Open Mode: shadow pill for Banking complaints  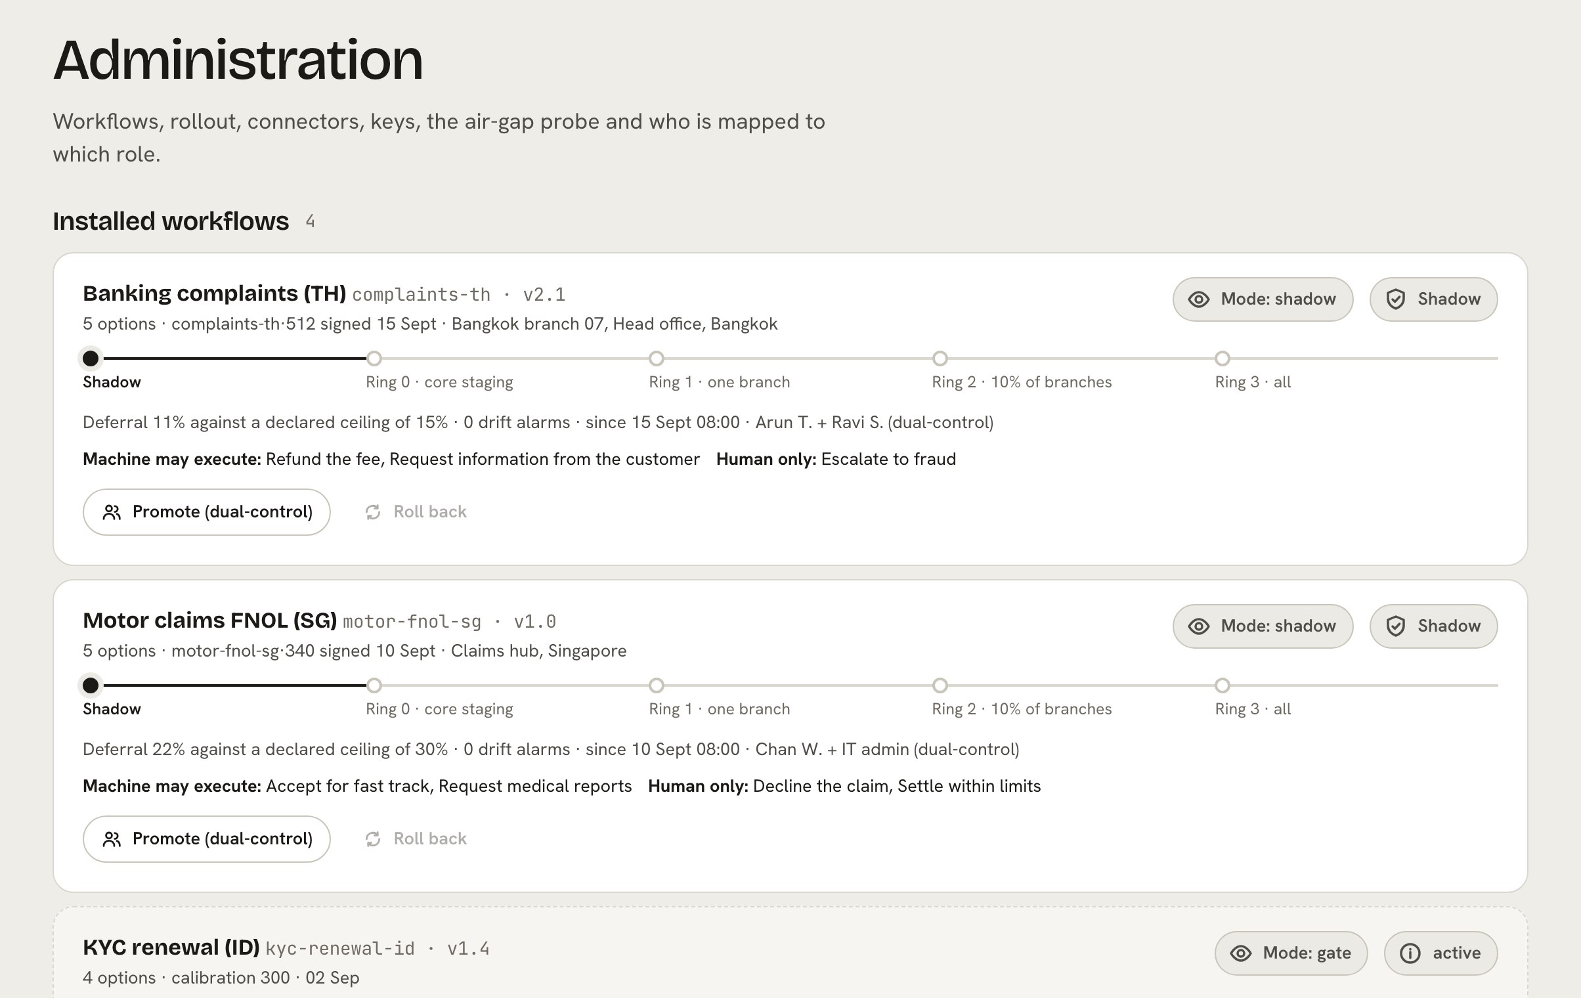point(1263,299)
